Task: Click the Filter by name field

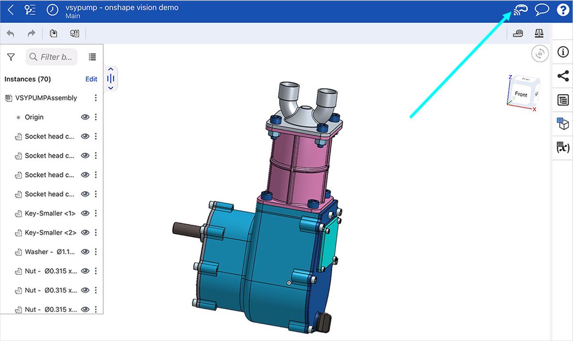Action: [51, 57]
